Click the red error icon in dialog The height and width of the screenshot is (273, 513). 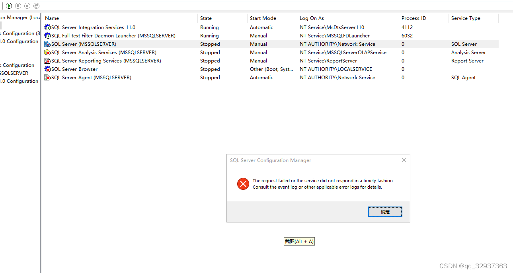click(x=243, y=184)
